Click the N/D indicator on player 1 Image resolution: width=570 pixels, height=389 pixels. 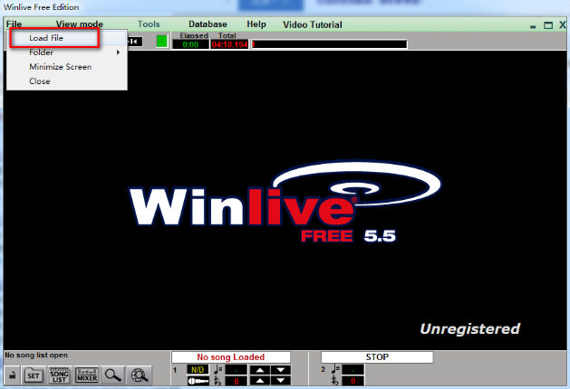[198, 370]
